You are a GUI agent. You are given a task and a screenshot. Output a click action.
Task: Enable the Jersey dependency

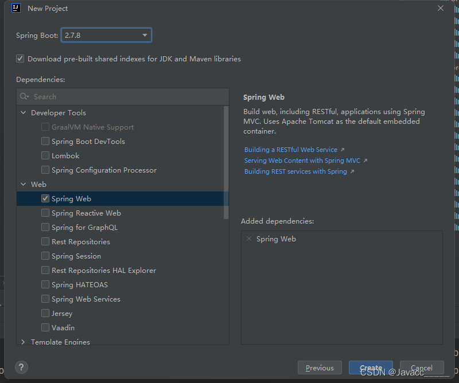tap(45, 313)
